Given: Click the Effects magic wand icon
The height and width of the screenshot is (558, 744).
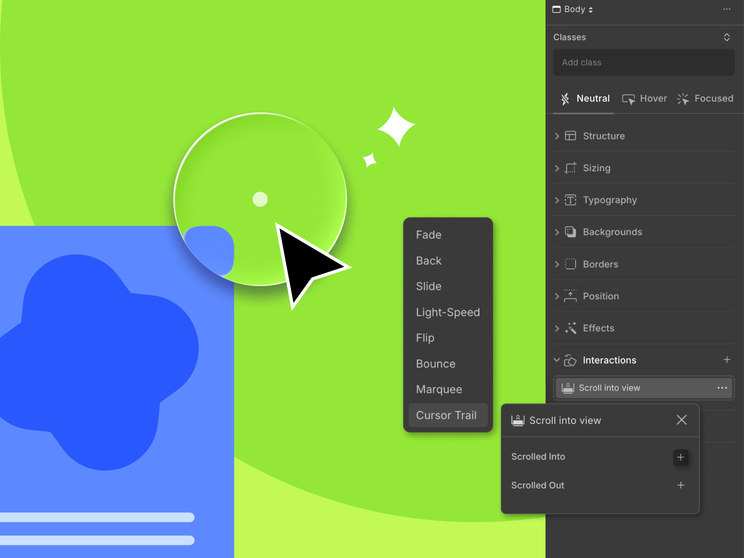Looking at the screenshot, I should [x=570, y=328].
